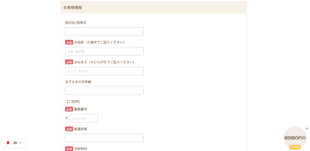The image size is (310, 151).
Task: Expand the JA language chevron
Action: pos(20,143)
